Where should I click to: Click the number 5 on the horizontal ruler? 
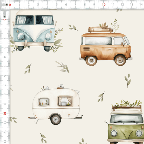coord(57,5)
